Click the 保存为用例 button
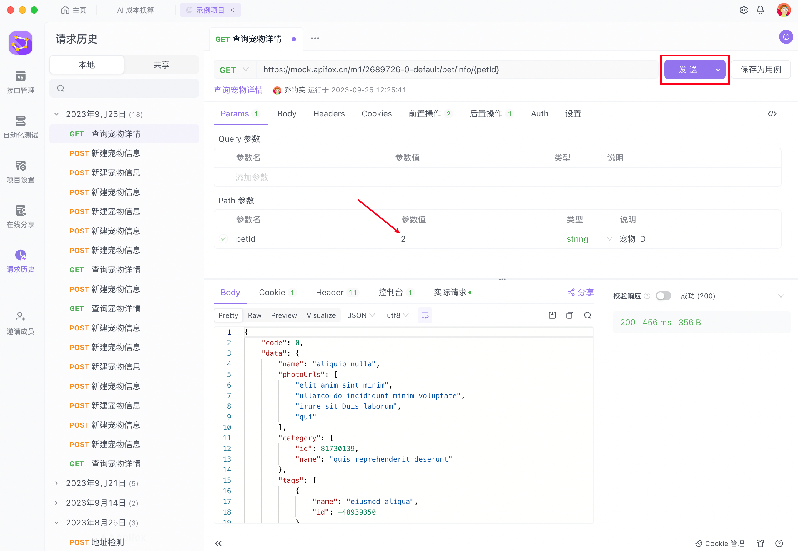This screenshot has width=798, height=551. [x=760, y=70]
